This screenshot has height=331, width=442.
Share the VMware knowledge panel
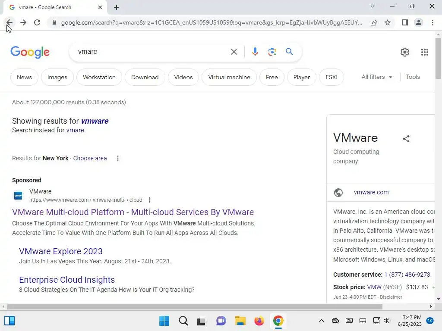click(406, 138)
